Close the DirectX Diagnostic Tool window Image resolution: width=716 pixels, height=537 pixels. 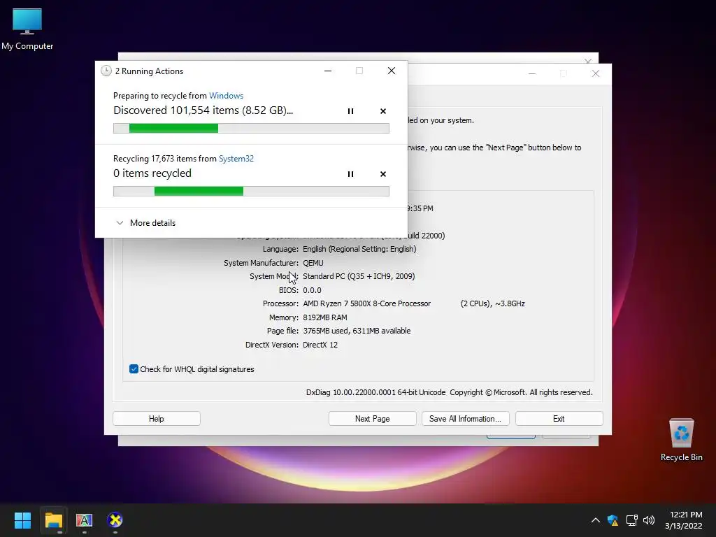coord(596,73)
